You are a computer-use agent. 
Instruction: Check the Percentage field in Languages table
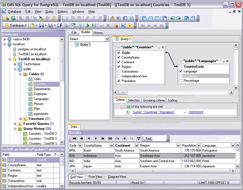(181, 81)
